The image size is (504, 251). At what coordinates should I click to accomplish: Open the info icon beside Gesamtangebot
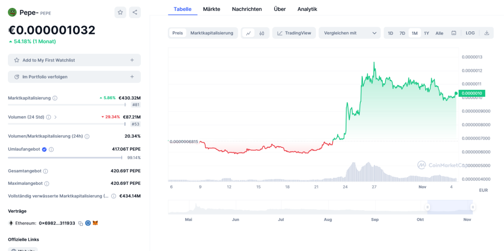[x=45, y=171]
